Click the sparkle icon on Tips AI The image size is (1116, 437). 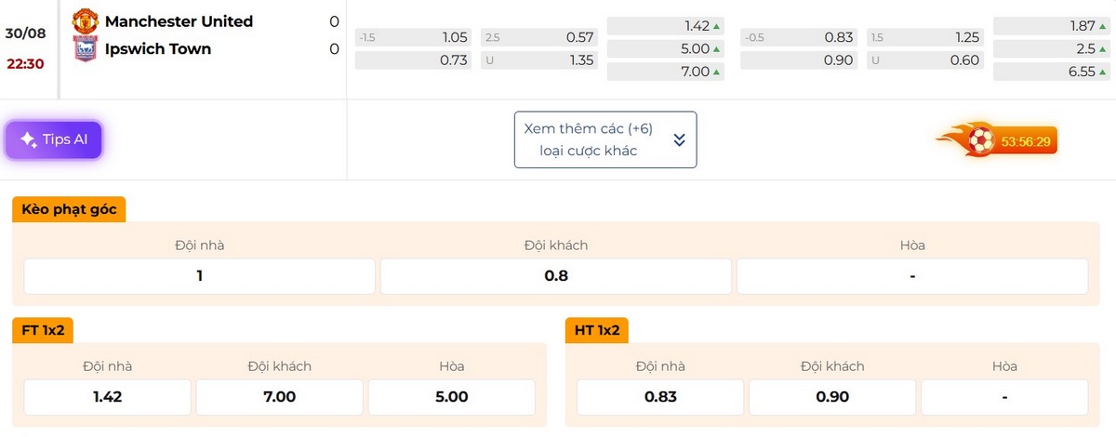coord(28,139)
